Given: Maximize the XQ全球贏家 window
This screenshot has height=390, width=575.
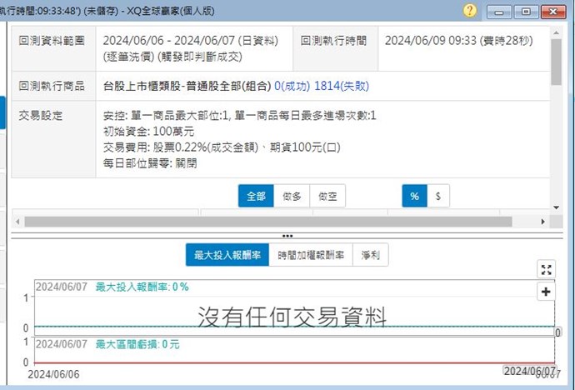Looking at the screenshot, I should [x=525, y=11].
